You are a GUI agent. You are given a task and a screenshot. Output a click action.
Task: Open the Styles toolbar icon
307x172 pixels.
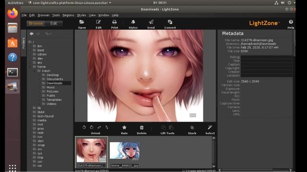coord(133,22)
